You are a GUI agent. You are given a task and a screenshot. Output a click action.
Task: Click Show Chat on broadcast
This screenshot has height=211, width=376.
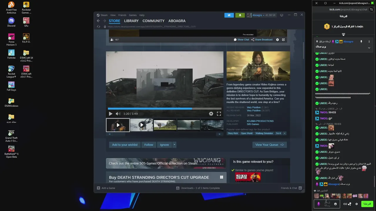pyautogui.click(x=241, y=40)
